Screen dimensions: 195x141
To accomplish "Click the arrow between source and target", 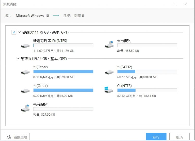I will pyautogui.click(x=56, y=15).
